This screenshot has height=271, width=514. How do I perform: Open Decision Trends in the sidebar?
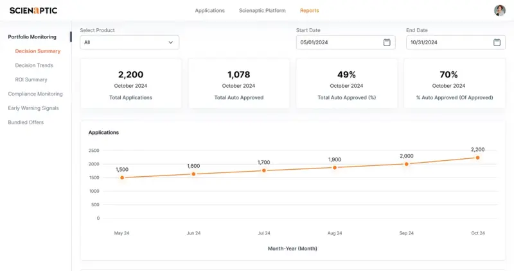click(x=34, y=65)
